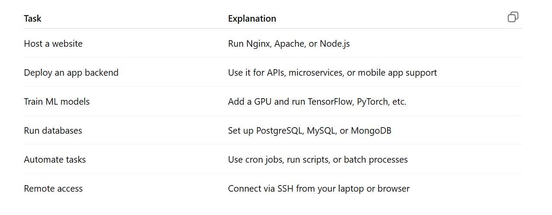Click the Task column header
This screenshot has width=552, height=215.
[33, 19]
